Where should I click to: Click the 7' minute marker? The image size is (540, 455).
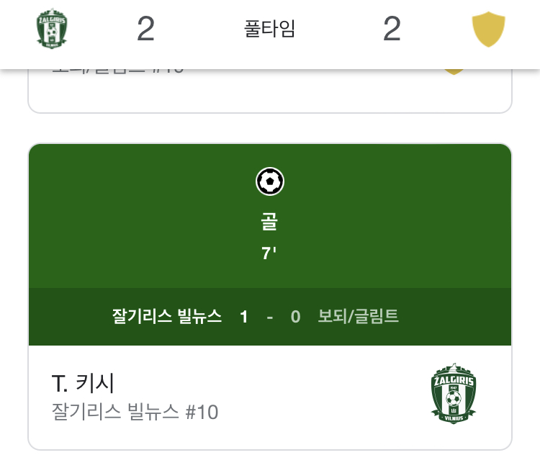tap(269, 253)
